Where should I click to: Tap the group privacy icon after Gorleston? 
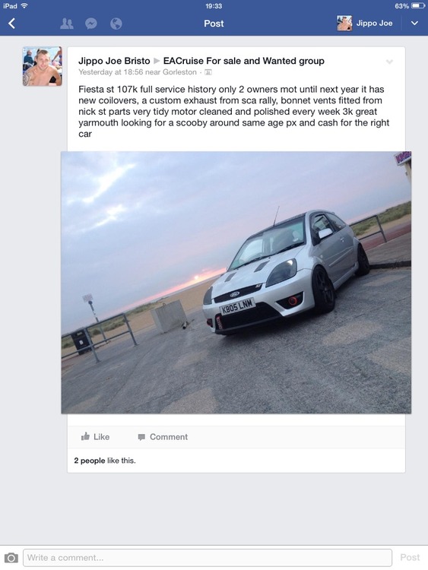[208, 72]
